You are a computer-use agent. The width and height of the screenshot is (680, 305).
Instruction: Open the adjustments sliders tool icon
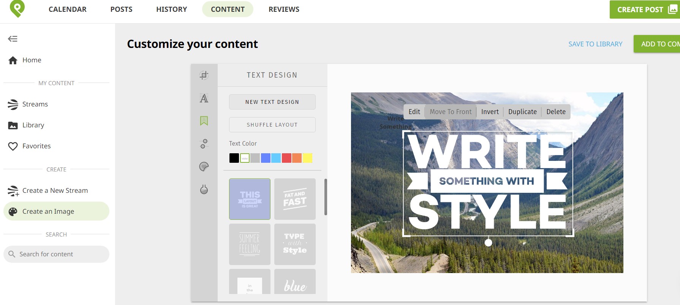point(204,144)
